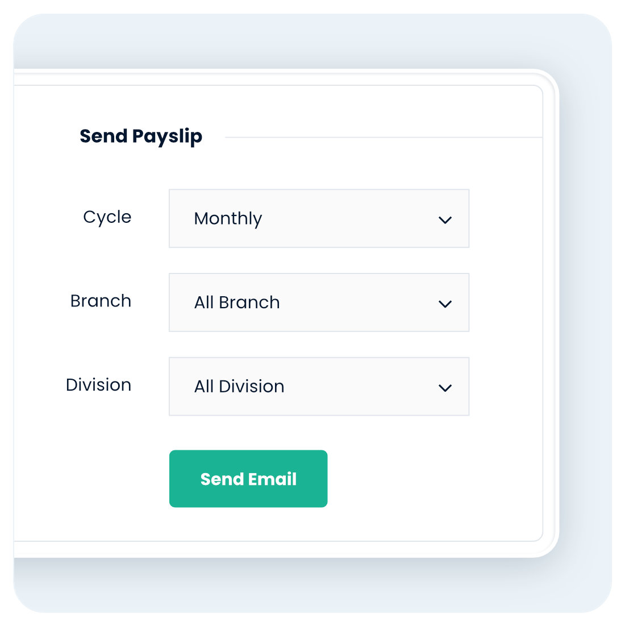
Task: Click the chevron arrow in the Branch field
Action: [445, 304]
